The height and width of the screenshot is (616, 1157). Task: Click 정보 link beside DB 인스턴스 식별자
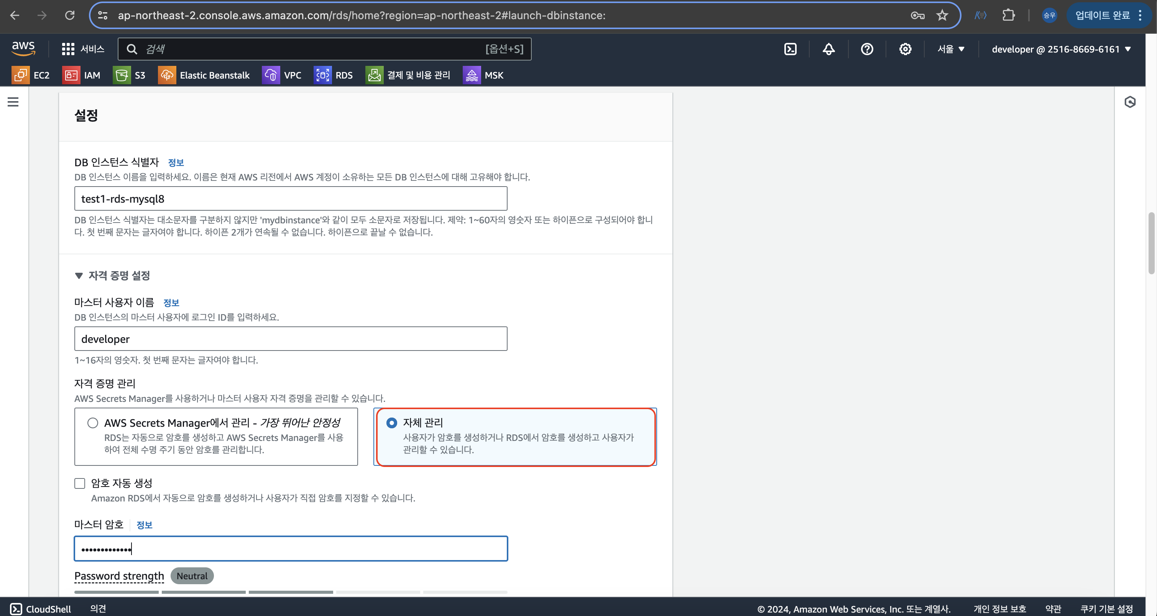pyautogui.click(x=176, y=162)
